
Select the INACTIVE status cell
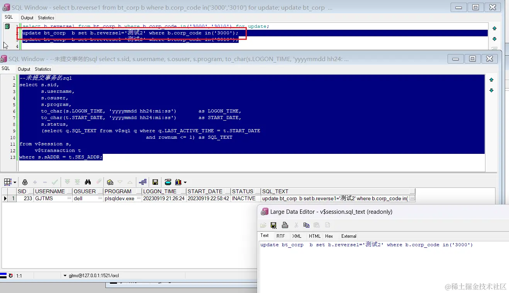(x=246, y=198)
